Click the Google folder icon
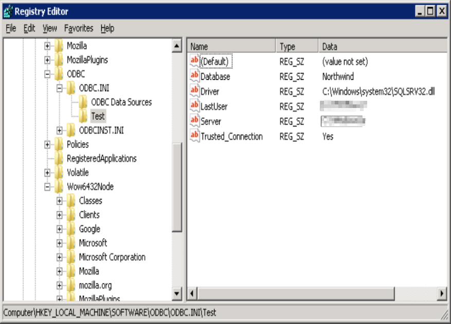 pyautogui.click(x=71, y=229)
